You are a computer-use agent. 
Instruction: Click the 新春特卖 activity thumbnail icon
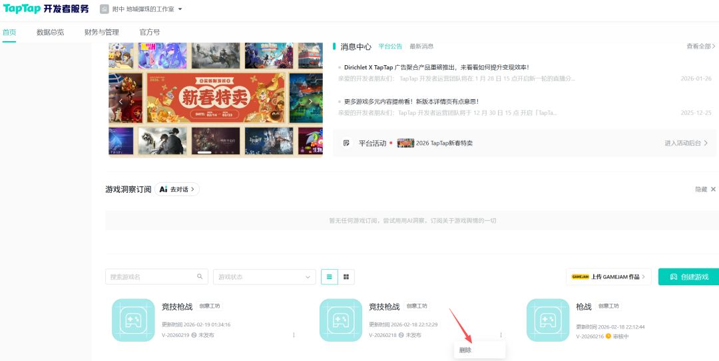405,143
